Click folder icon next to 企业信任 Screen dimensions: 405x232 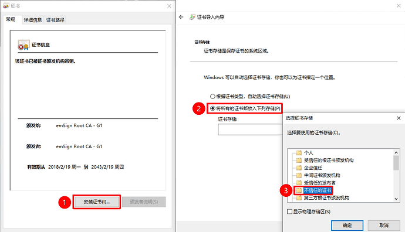299,168
